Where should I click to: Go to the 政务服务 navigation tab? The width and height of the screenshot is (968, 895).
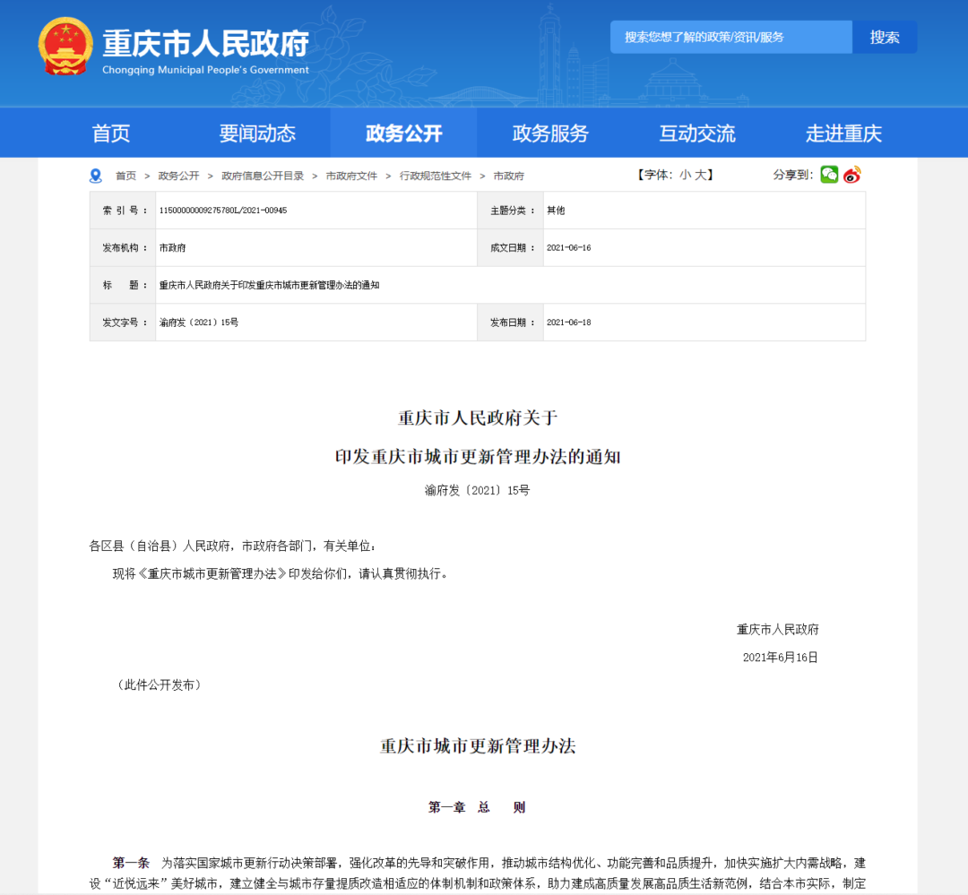550,133
